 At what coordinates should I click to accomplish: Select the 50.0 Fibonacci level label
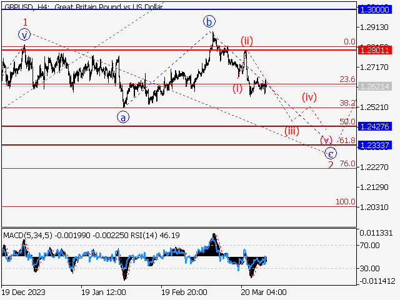click(347, 121)
